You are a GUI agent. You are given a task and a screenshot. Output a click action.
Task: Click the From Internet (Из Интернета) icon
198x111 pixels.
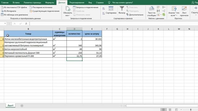[x=2, y=11]
